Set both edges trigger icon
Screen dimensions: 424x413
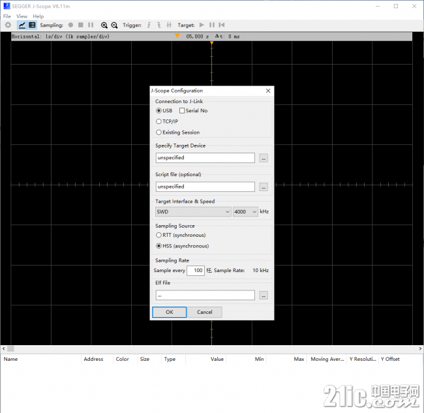169,25
